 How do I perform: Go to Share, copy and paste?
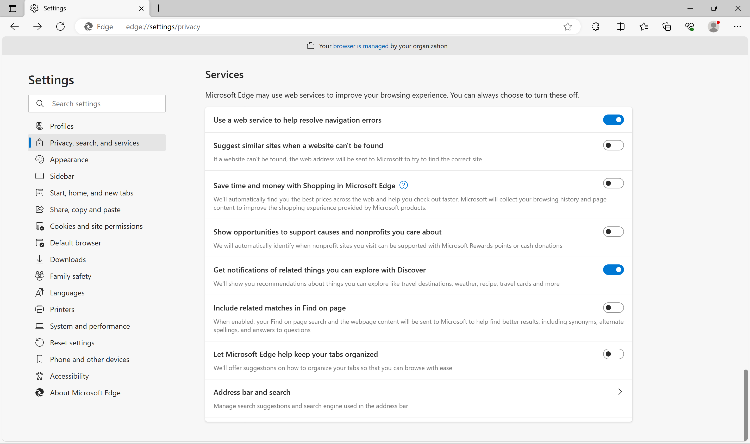coord(97,210)
